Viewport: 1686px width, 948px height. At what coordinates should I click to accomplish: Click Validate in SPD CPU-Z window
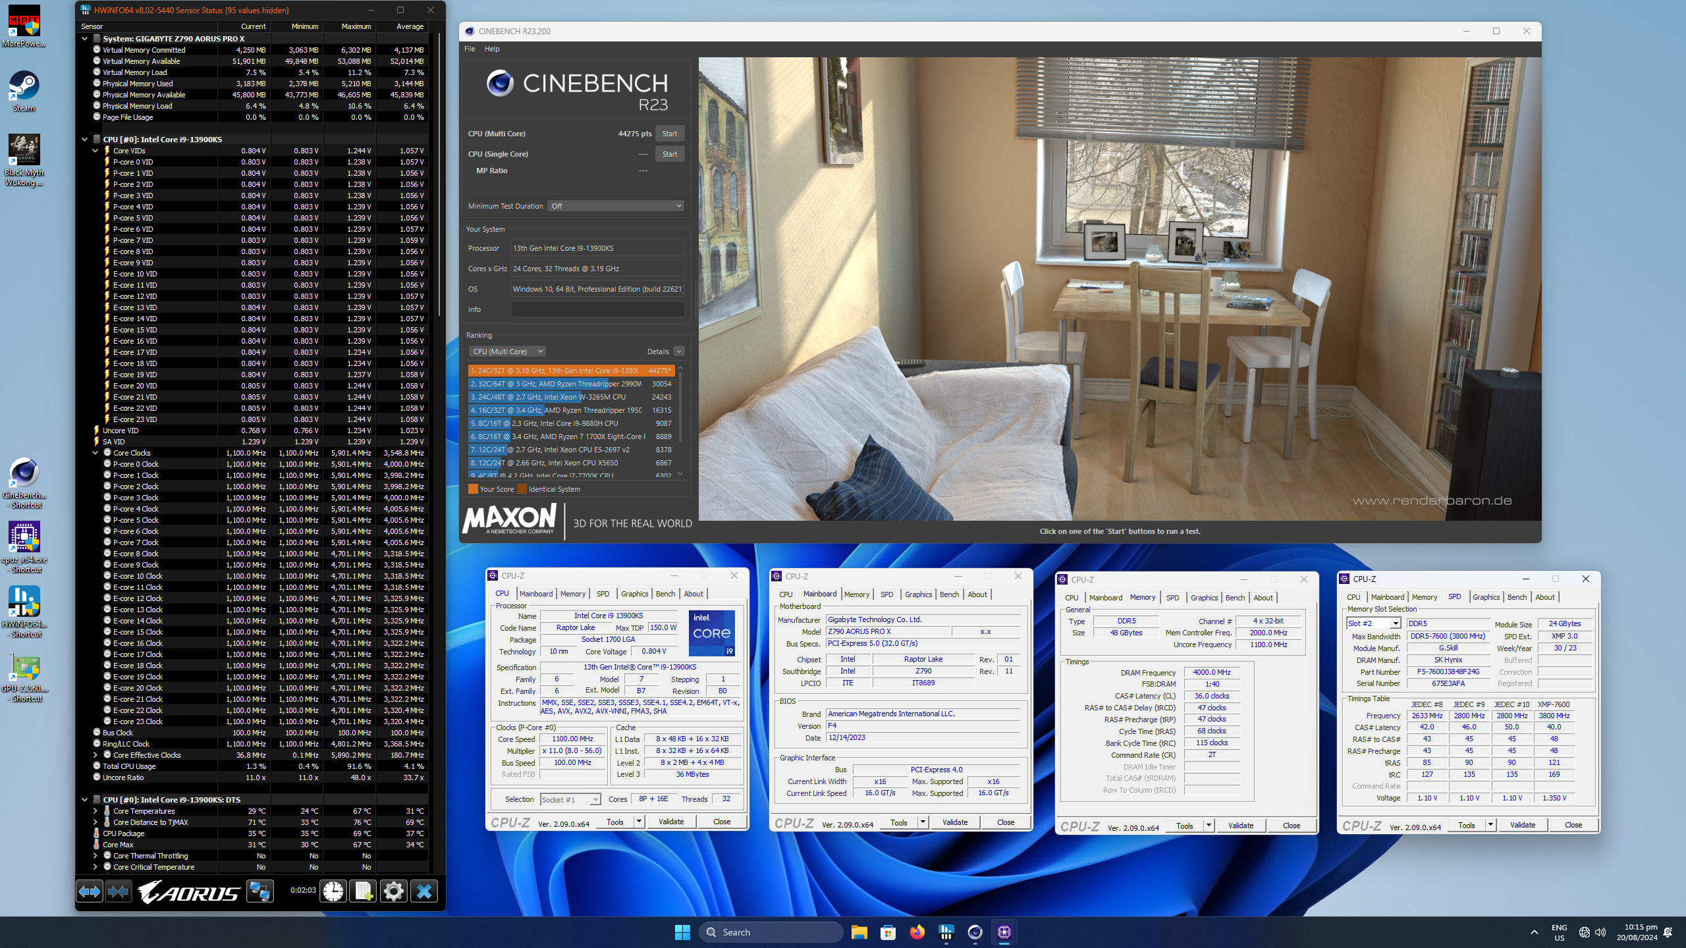(x=1522, y=825)
